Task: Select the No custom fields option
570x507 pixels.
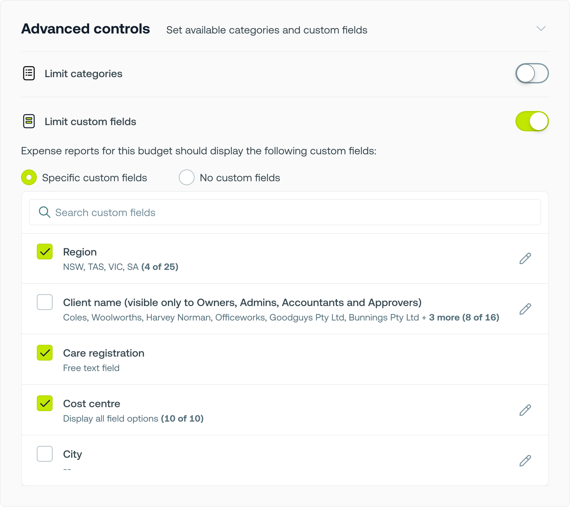Action: click(x=187, y=177)
